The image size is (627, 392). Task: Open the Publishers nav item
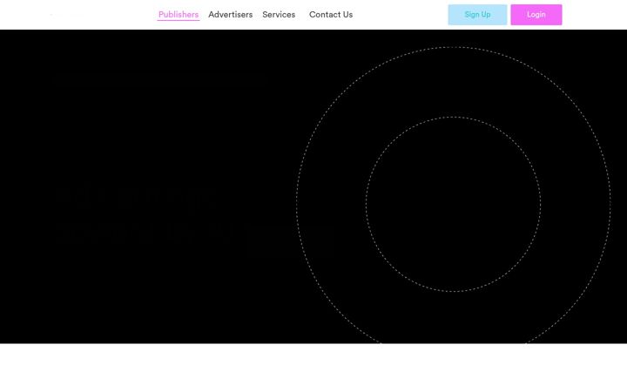point(179,15)
